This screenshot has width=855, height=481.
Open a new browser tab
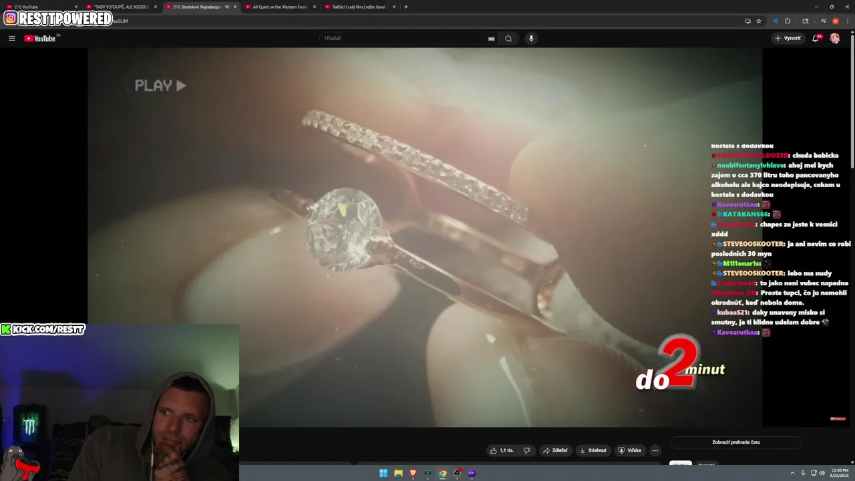point(406,7)
